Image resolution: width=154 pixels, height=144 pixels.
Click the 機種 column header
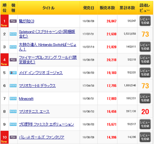(x=13, y=8)
